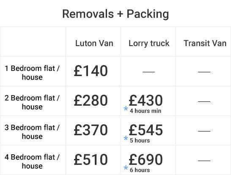Click the £690 Lorry truck price

coord(146,159)
